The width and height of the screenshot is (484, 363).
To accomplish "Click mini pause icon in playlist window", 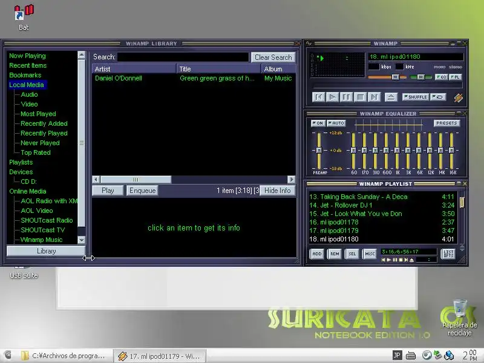I will coord(395,260).
